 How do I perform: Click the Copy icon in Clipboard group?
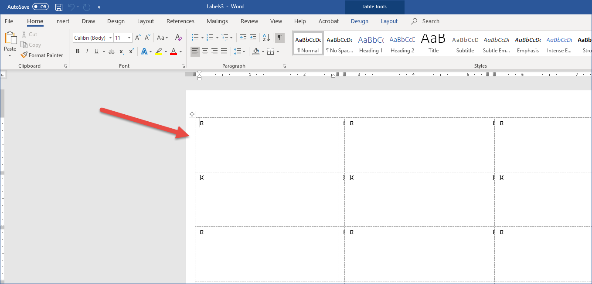coord(24,45)
